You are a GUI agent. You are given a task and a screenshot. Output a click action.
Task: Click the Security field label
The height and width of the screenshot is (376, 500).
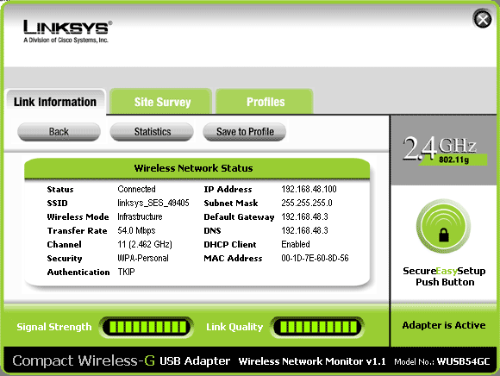coord(65,259)
